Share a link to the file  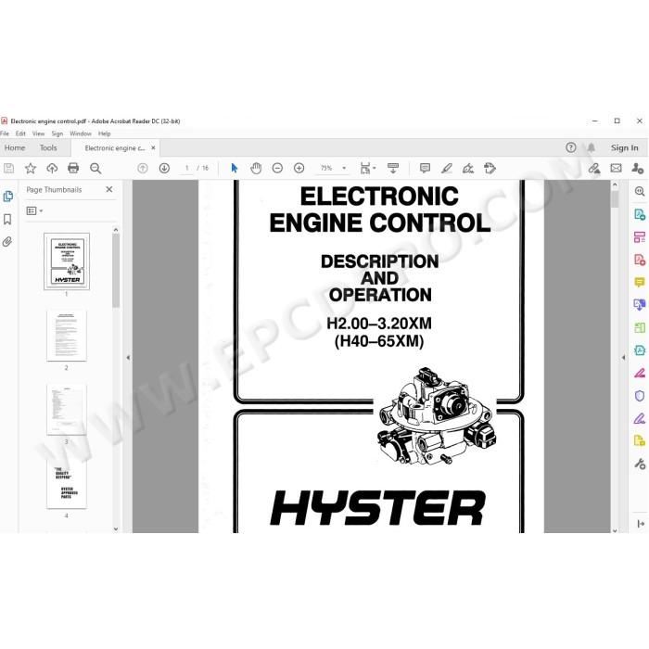[x=594, y=168]
